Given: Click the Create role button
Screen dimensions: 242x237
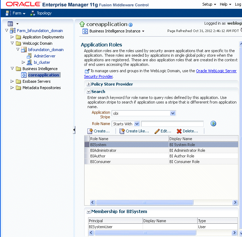Looking at the screenshot, I should pyautogui.click(x=99, y=131).
